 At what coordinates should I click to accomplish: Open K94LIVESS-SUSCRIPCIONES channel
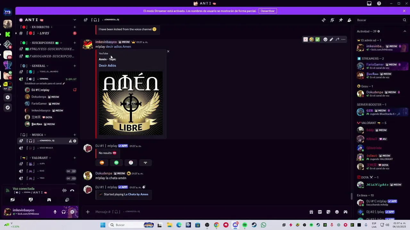click(x=47, y=49)
